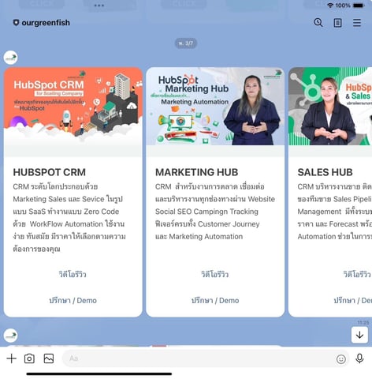Image resolution: width=372 pixels, height=379 pixels.
Task: Tap the Wi-Fi status icon
Action: [330, 6]
